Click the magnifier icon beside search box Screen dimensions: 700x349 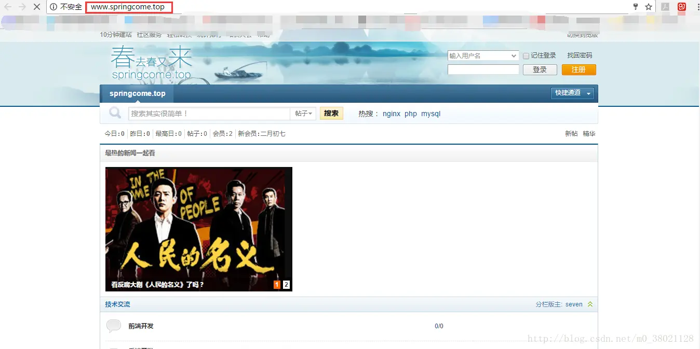click(115, 113)
